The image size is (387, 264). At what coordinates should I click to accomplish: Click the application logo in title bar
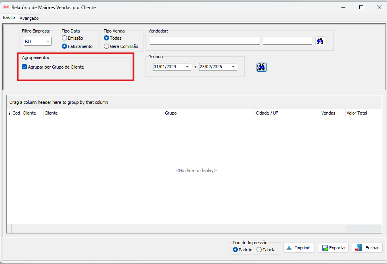pyautogui.click(x=6, y=7)
